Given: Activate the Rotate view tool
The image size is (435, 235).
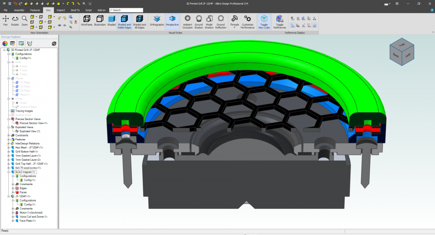Looking at the screenshot, I should (x=15, y=20).
